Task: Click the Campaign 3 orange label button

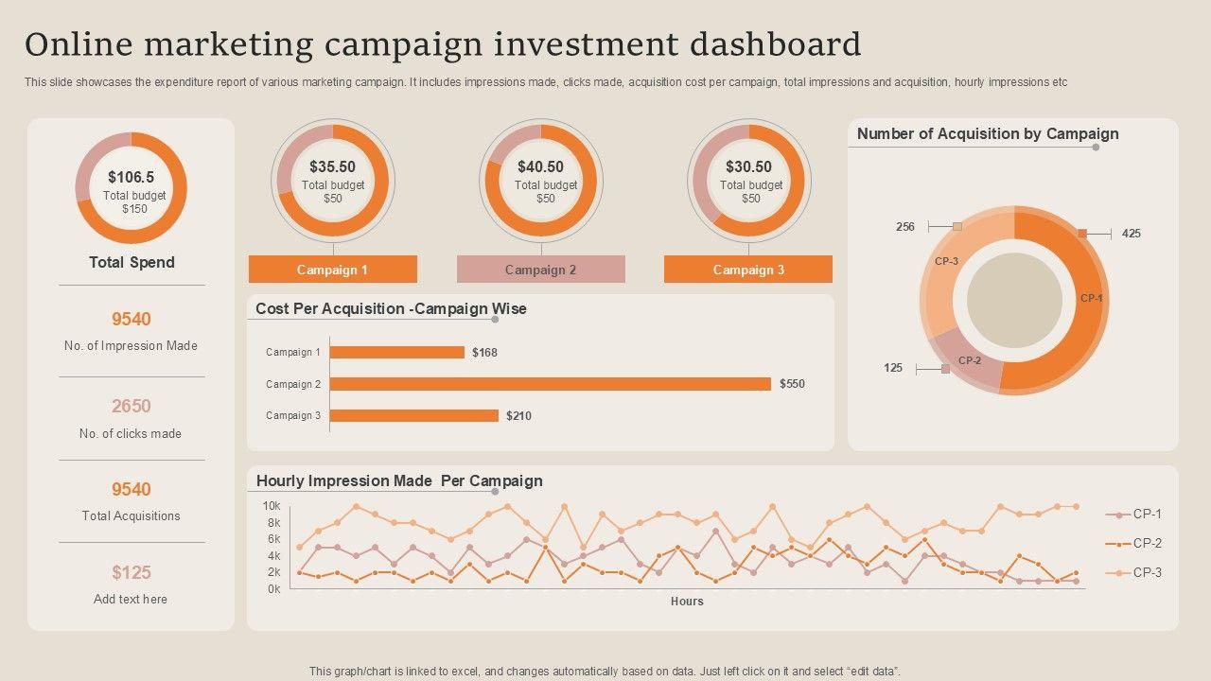Action: (x=748, y=270)
